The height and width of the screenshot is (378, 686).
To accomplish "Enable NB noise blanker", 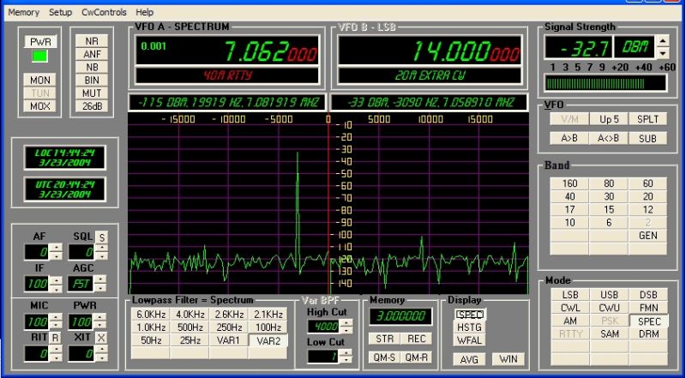I will [92, 67].
